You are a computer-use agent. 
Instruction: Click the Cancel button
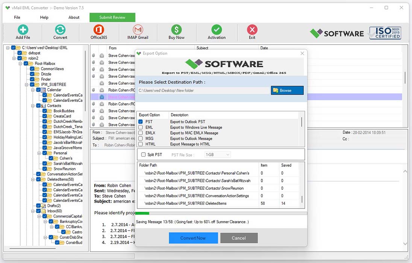(239, 238)
